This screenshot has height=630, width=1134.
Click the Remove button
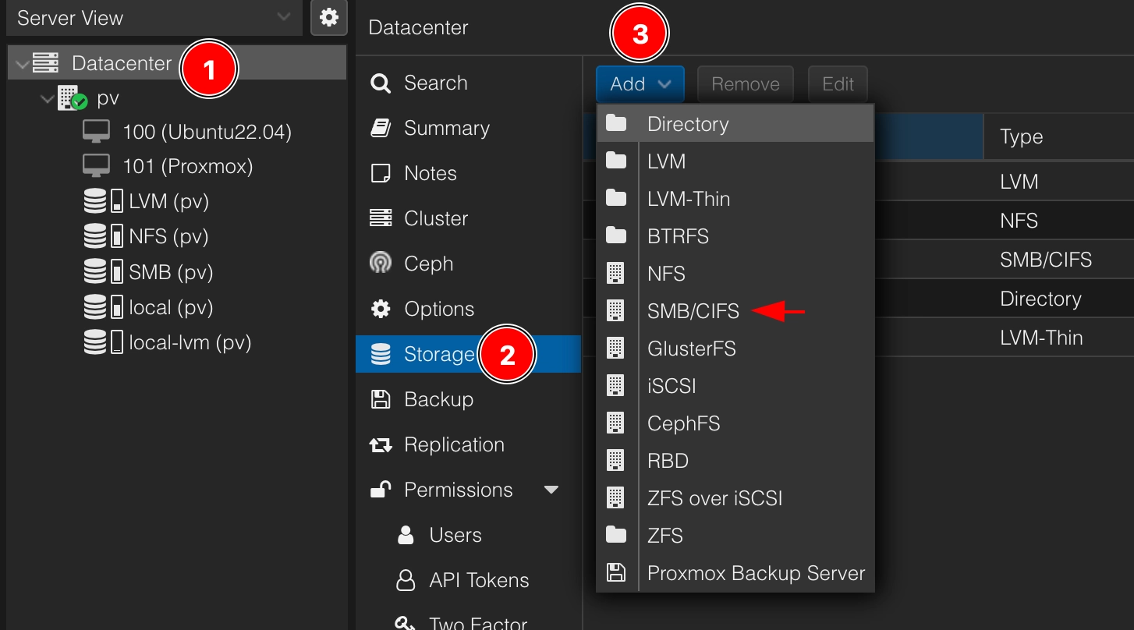(745, 84)
